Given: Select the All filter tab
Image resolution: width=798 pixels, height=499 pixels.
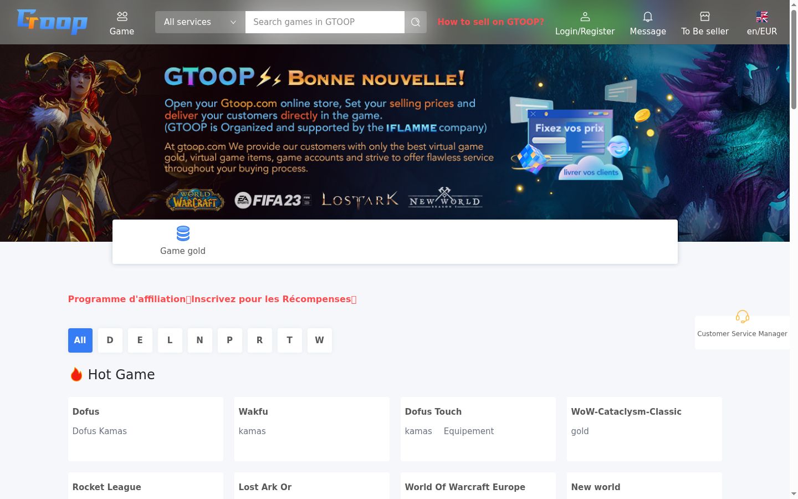Looking at the screenshot, I should tap(80, 340).
